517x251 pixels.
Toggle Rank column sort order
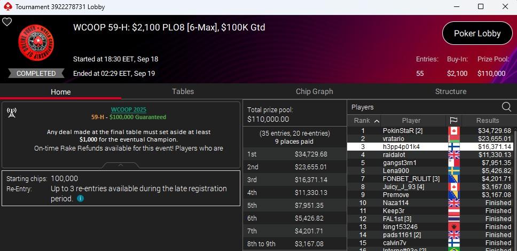click(366, 121)
